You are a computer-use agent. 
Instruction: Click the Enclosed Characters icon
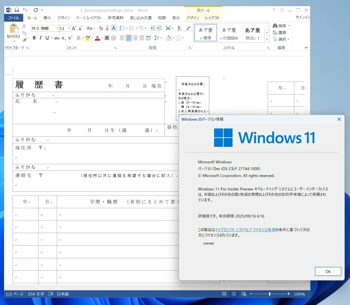(x=113, y=38)
